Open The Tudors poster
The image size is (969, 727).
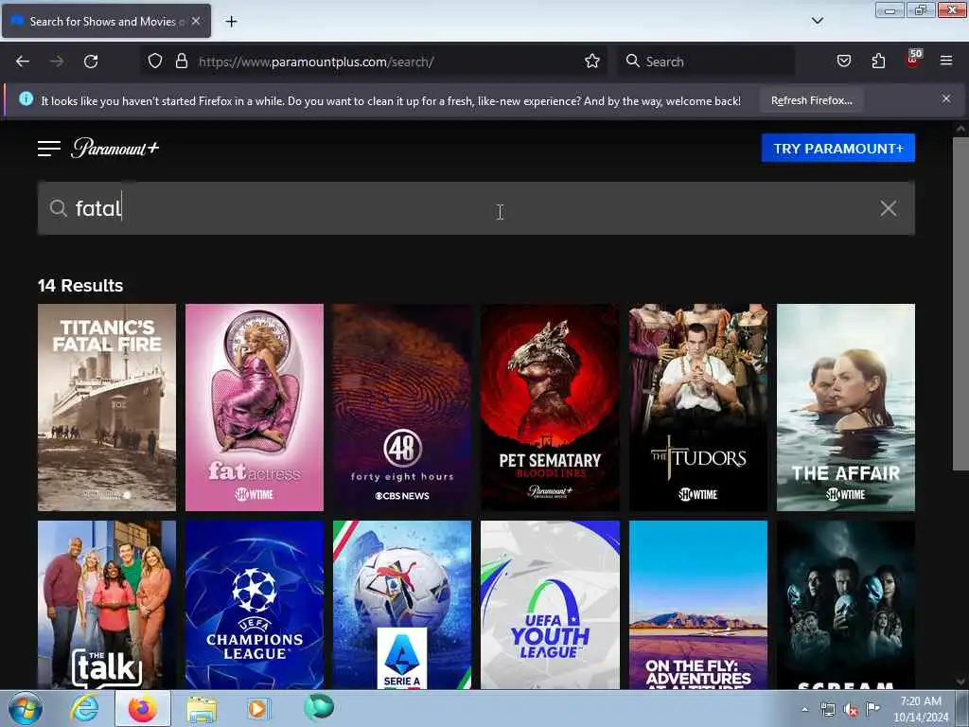pos(698,407)
